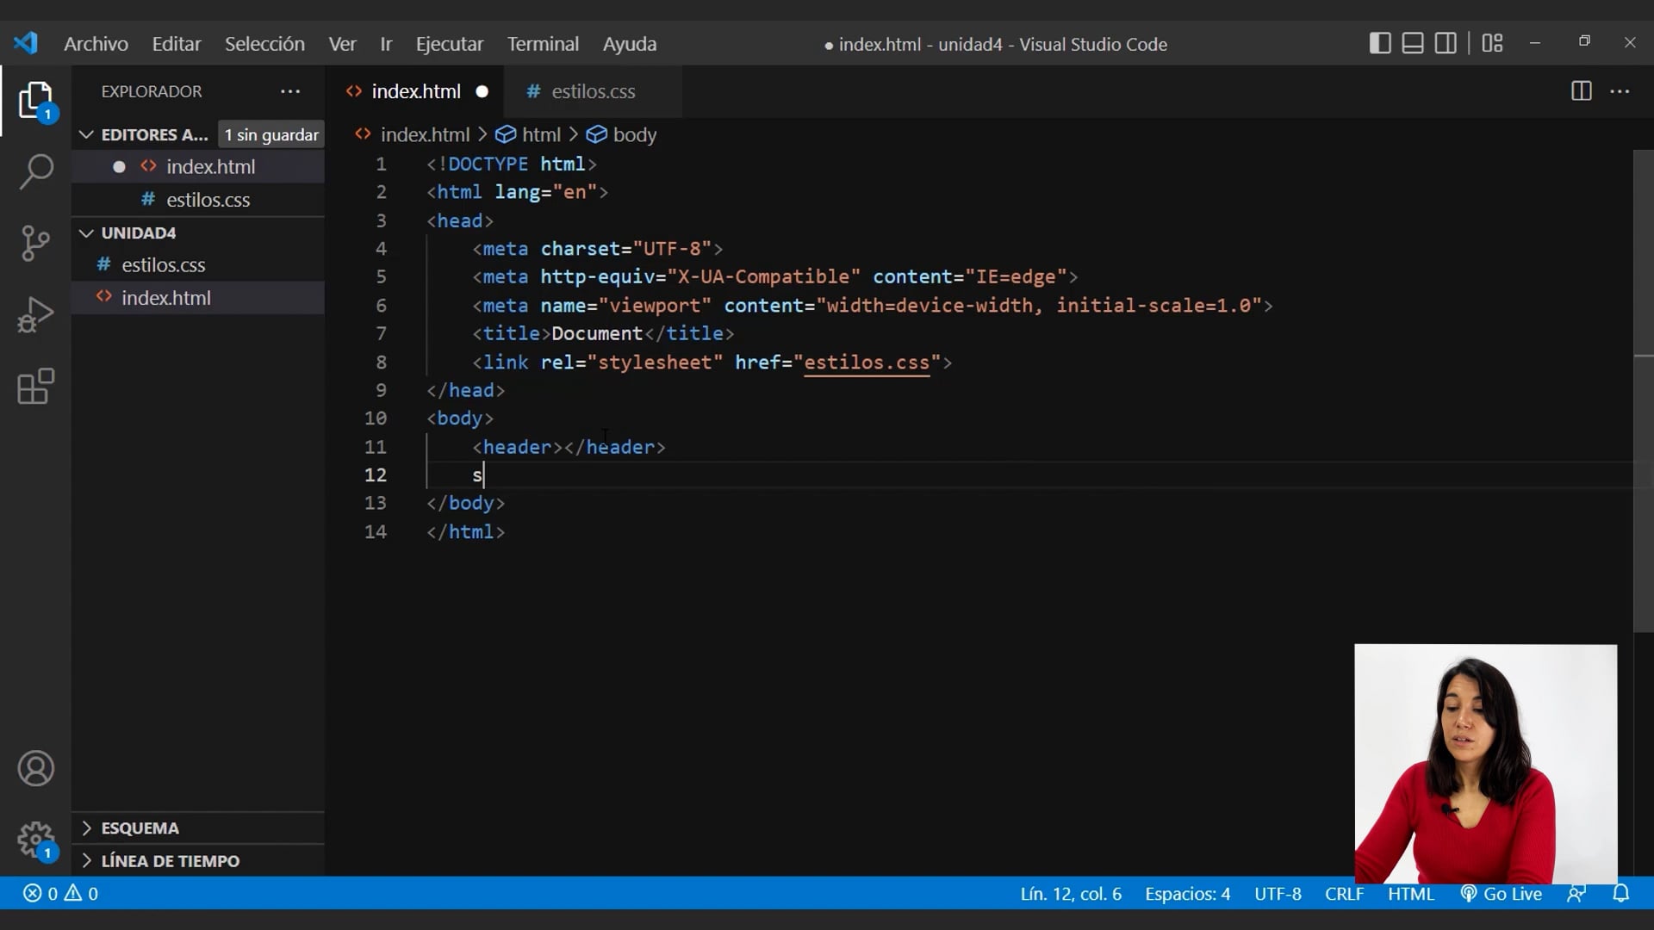
Task: Open the Manage settings gear icon
Action: coord(35,840)
